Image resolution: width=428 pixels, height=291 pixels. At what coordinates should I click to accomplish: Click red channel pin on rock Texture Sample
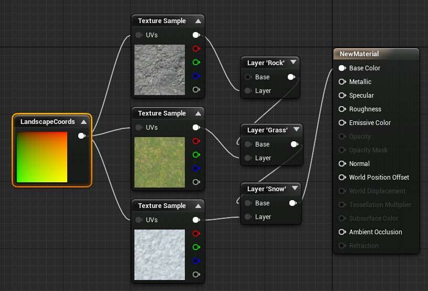click(196, 49)
